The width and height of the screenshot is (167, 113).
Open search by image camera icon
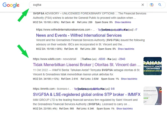click(x=152, y=5)
